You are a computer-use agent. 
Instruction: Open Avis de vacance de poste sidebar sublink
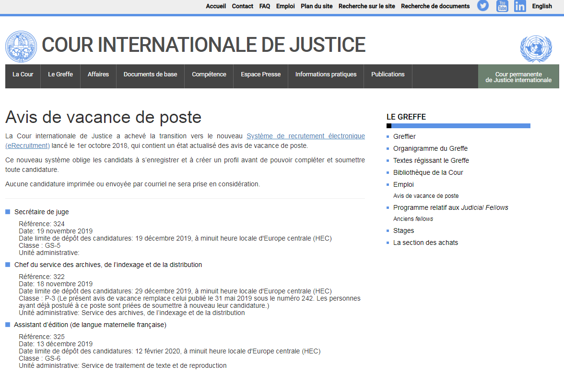pyautogui.click(x=426, y=196)
